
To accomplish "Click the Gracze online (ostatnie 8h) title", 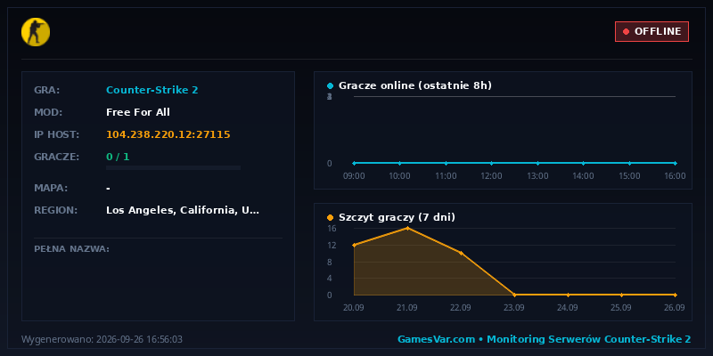I will 415,85.
